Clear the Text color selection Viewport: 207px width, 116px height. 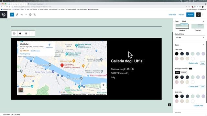[202, 63]
